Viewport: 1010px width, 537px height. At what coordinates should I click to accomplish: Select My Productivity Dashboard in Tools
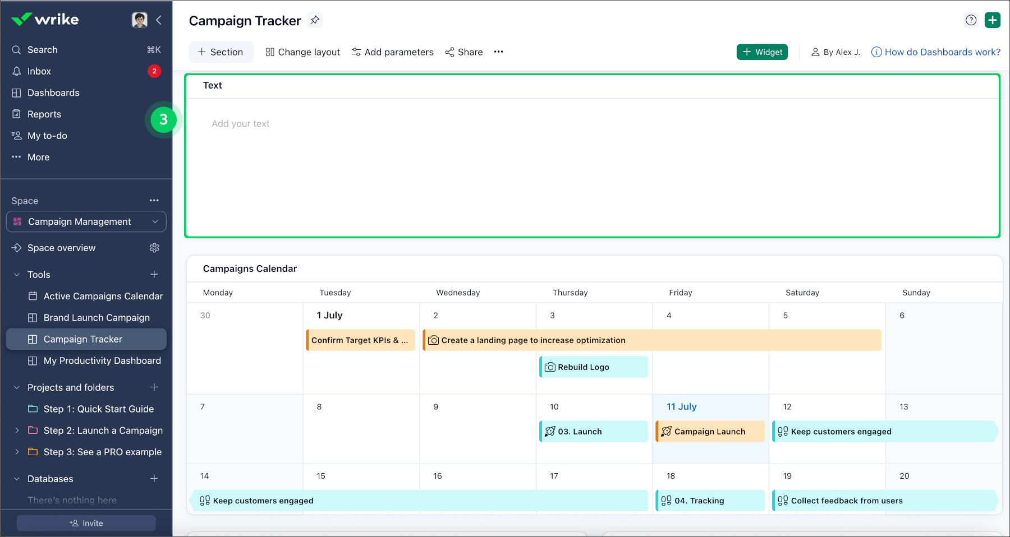pos(102,361)
